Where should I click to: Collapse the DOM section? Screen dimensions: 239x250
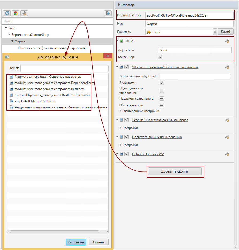point(117,41)
